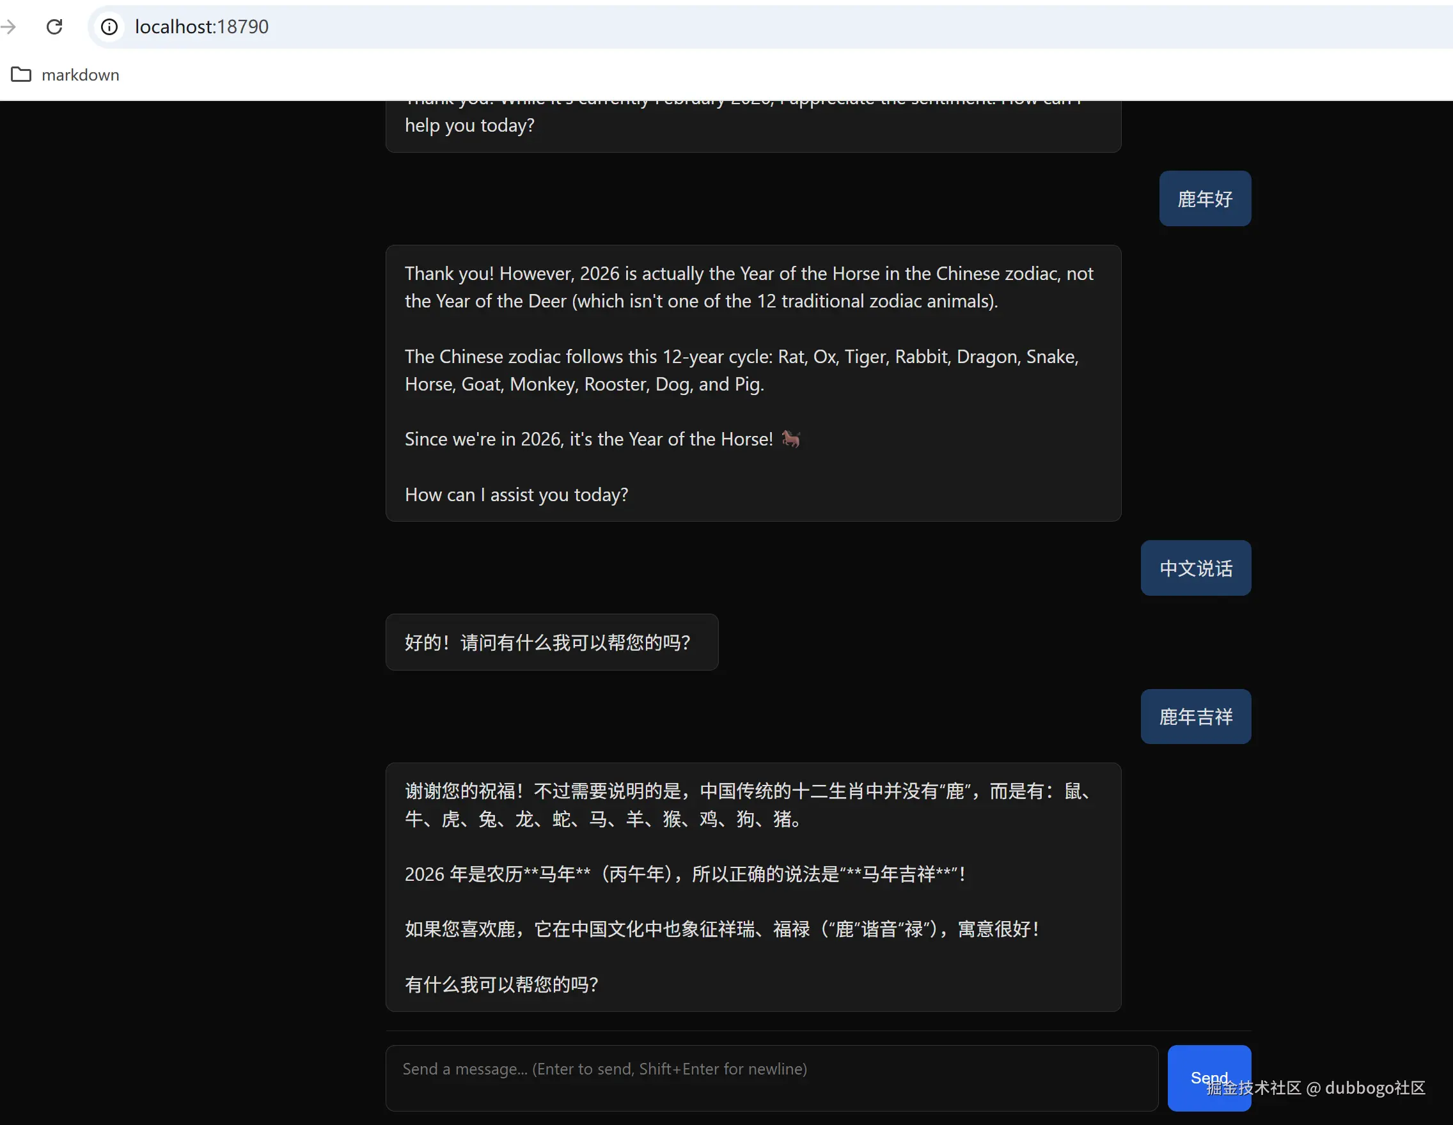This screenshot has height=1125, width=1453.
Task: Select the Year of the Horse reply bubble
Action: 752,382
